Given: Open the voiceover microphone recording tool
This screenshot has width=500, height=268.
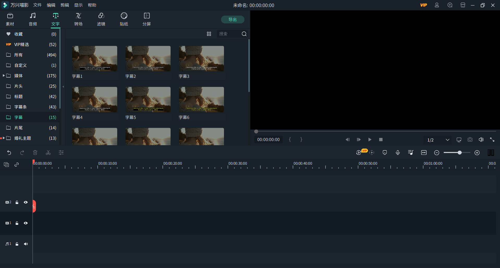Looking at the screenshot, I should [398, 153].
